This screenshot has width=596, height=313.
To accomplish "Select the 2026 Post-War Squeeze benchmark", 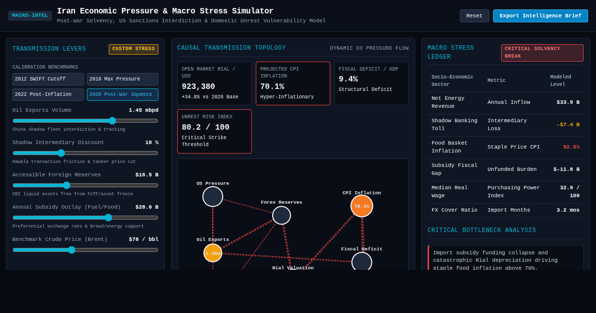I will tap(123, 95).
